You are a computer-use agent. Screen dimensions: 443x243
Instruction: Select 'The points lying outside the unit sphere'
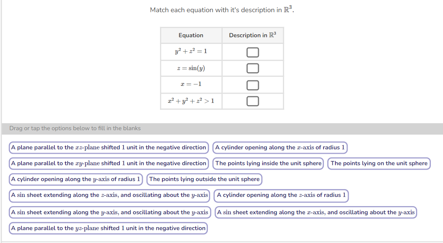(x=204, y=179)
